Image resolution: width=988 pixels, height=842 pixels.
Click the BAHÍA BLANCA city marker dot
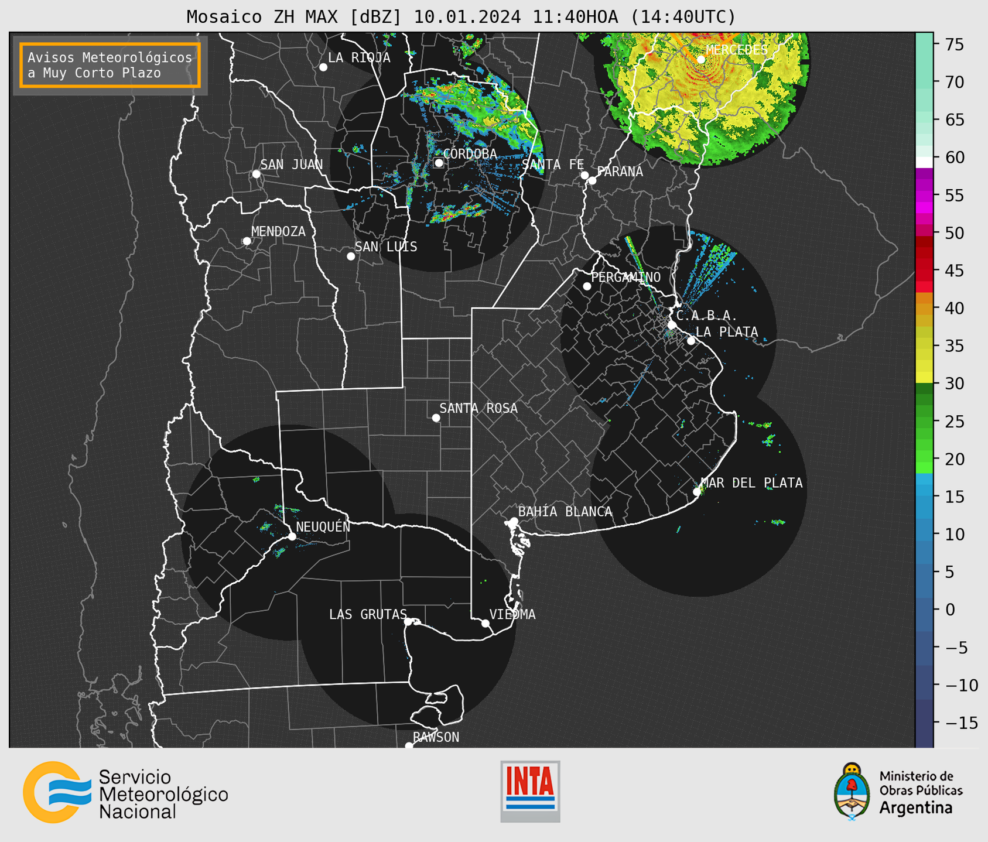click(x=514, y=521)
